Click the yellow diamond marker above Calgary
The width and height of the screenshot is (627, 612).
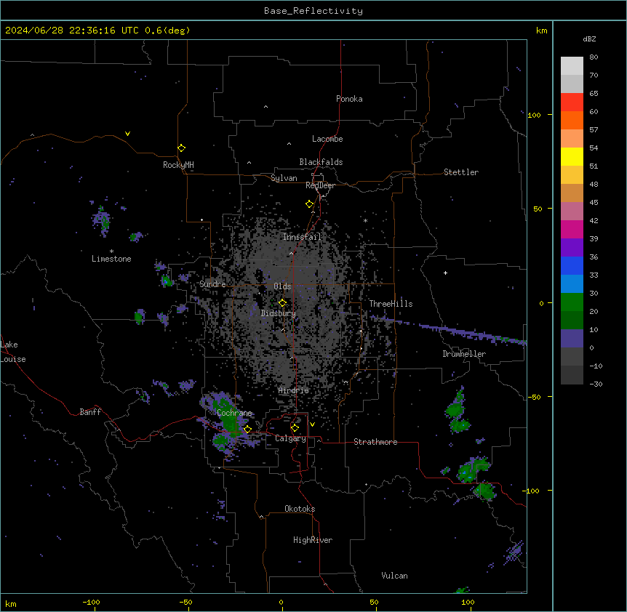coord(295,428)
